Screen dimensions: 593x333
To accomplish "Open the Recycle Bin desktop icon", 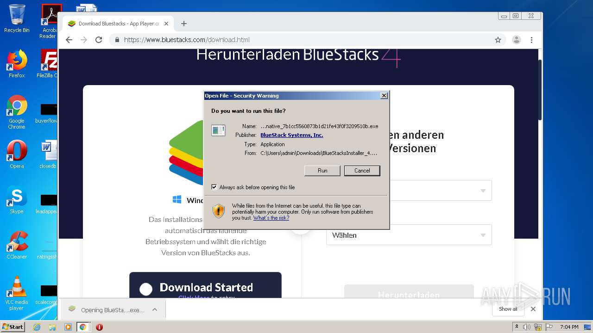I will [17, 18].
